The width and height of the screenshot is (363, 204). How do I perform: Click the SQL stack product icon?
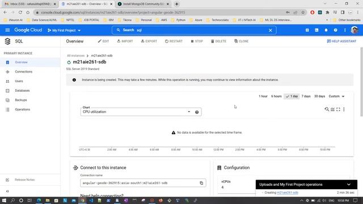click(7, 41)
